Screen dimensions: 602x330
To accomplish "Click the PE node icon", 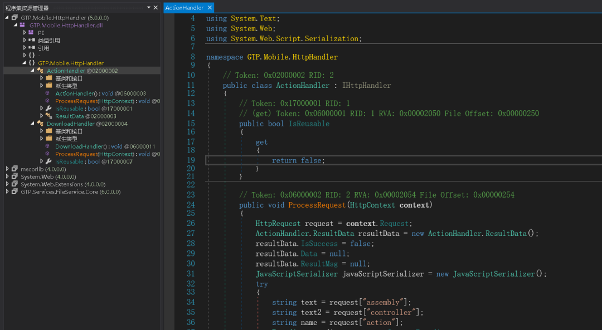I will click(31, 33).
